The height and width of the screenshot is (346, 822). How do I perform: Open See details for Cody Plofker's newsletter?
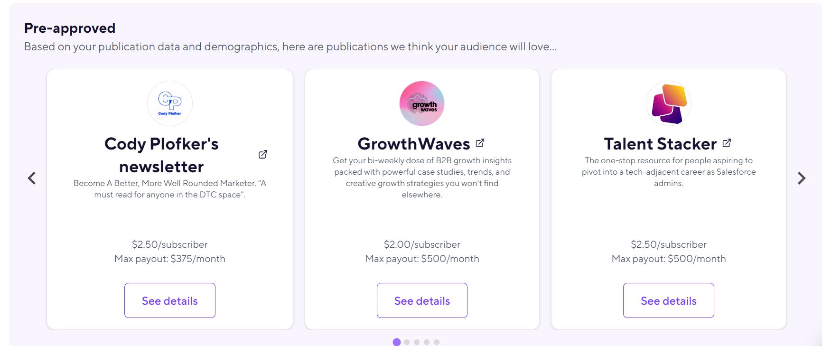(x=169, y=300)
